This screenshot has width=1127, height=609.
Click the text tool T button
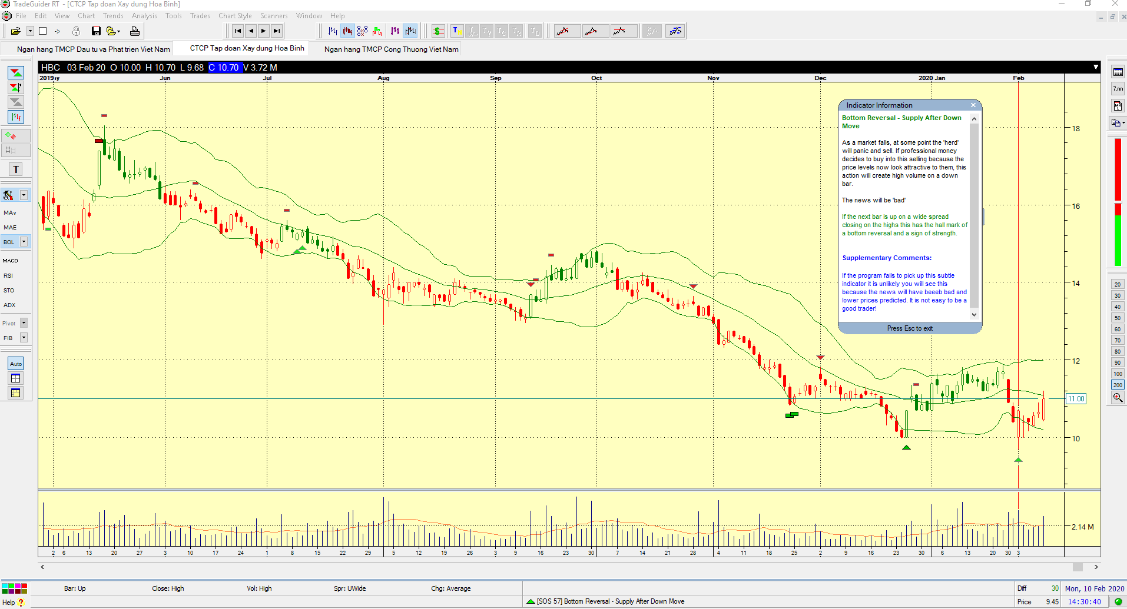click(x=16, y=169)
